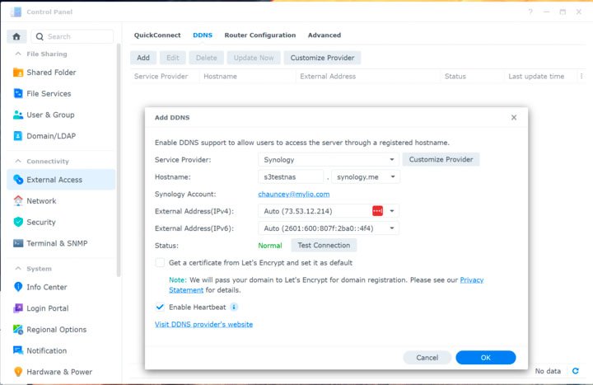This screenshot has width=593, height=385.
Task: Collapse File Sharing section
Action: pyautogui.click(x=18, y=54)
